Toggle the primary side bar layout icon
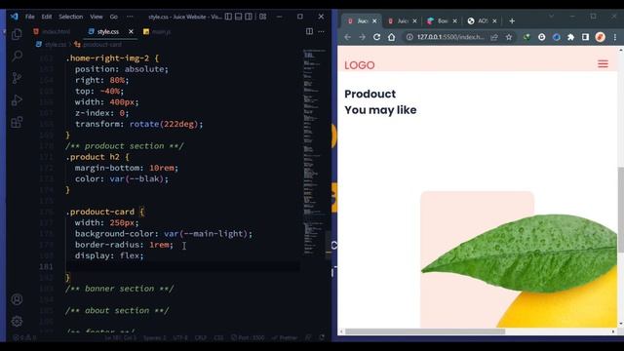 [228, 17]
